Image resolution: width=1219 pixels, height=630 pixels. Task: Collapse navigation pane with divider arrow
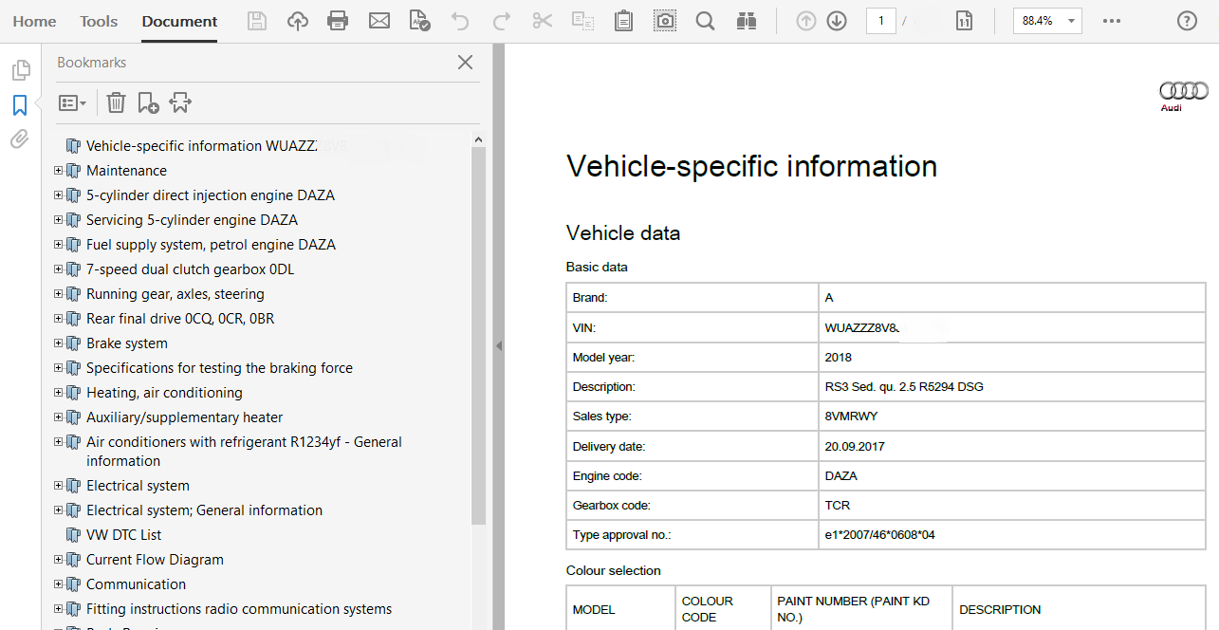(x=499, y=346)
